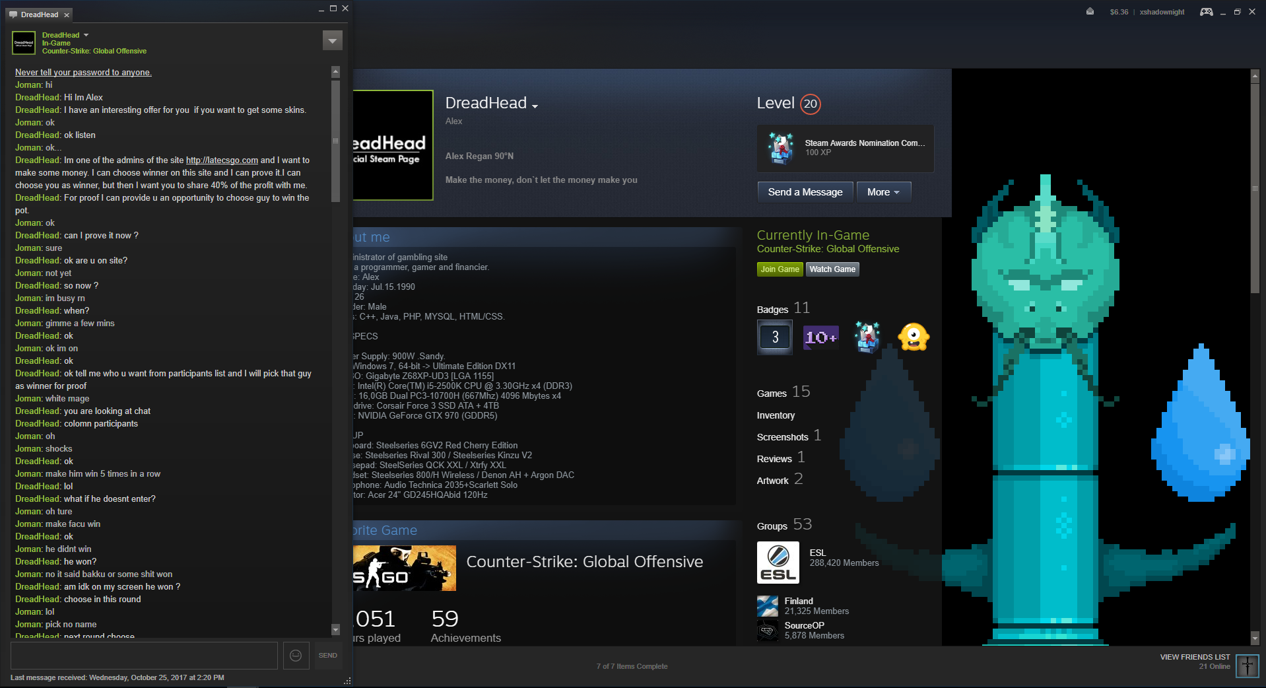Viewport: 1266px width, 688px height.
Task: Open the Reviews 1 section
Action: 781,458
